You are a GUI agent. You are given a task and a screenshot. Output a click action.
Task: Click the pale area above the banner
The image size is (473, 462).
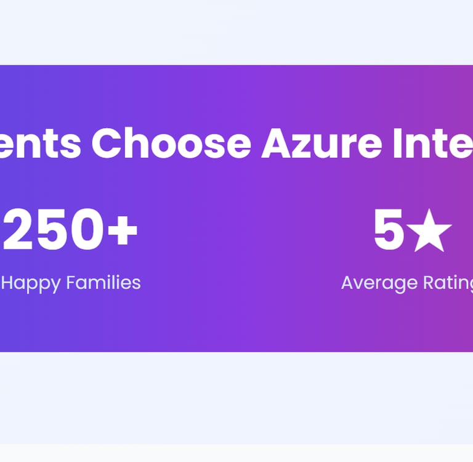tap(236, 32)
